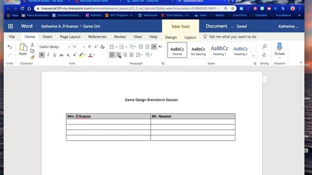
Task: Open Replace tool in Editing group
Action: pyautogui.click(x=264, y=55)
